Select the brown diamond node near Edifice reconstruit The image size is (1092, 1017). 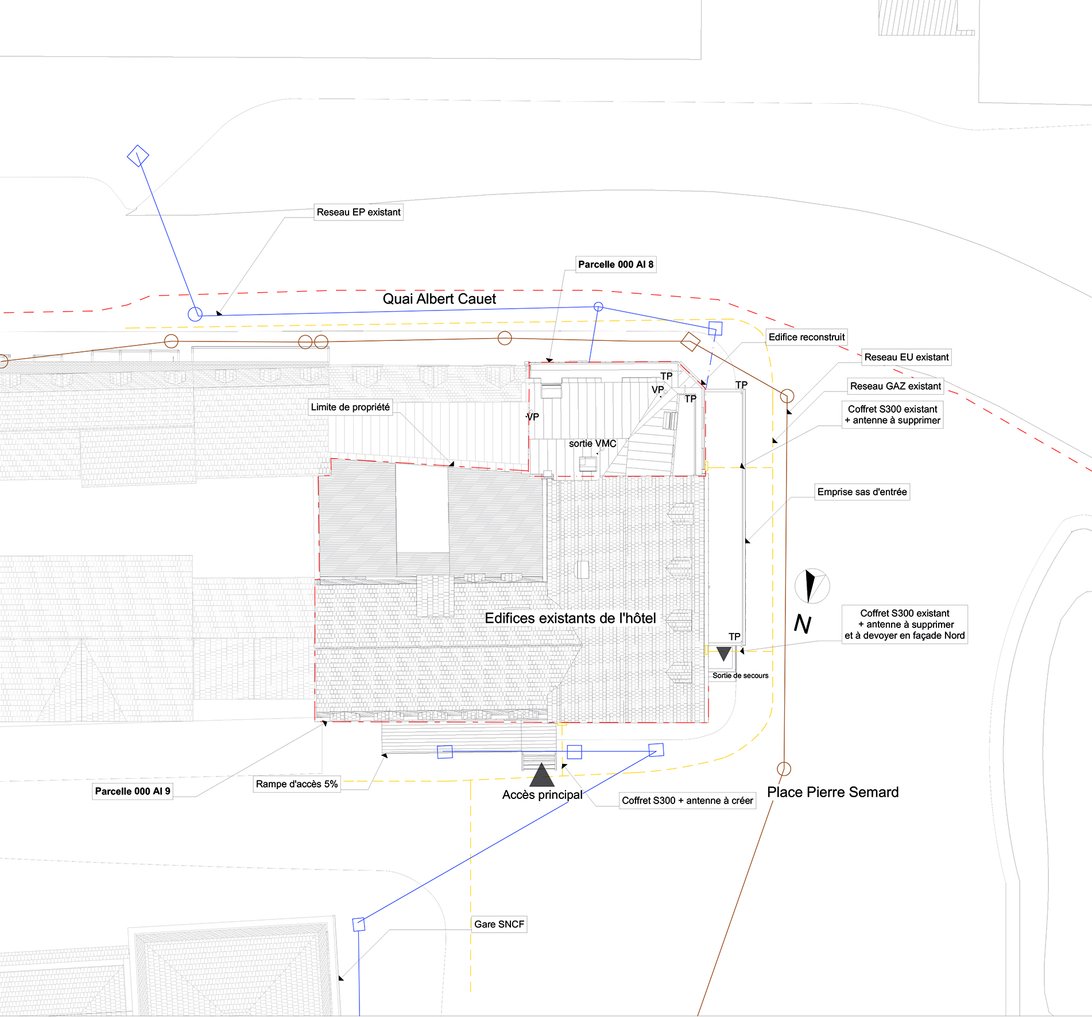coord(690,341)
